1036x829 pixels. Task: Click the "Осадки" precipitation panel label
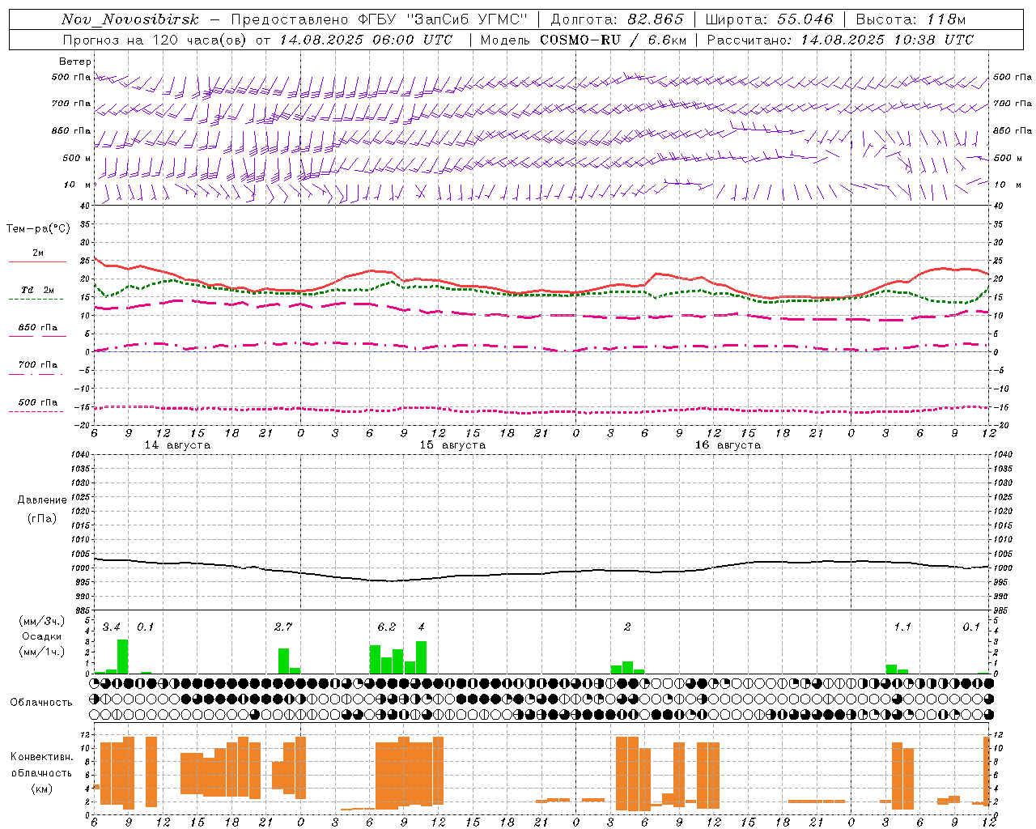(41, 636)
